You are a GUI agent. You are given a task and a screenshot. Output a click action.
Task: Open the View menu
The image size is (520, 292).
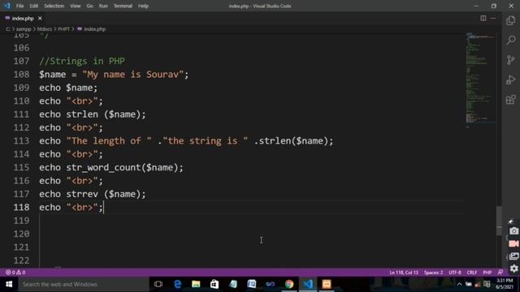(76, 6)
